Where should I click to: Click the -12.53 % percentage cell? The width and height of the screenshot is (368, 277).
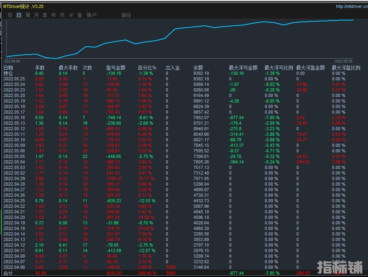[146, 201]
